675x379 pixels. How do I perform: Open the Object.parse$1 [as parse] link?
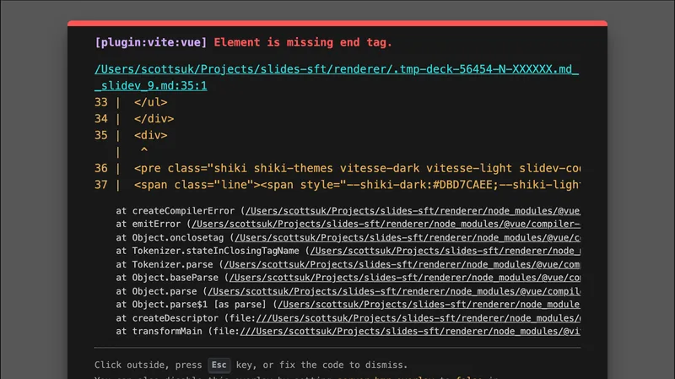[427, 305]
